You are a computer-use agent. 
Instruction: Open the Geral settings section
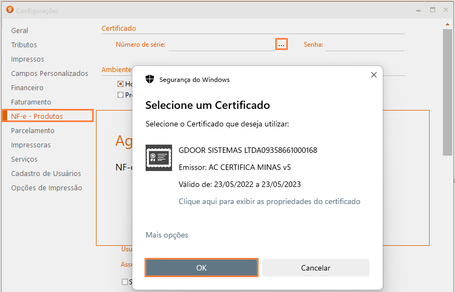[x=20, y=30]
